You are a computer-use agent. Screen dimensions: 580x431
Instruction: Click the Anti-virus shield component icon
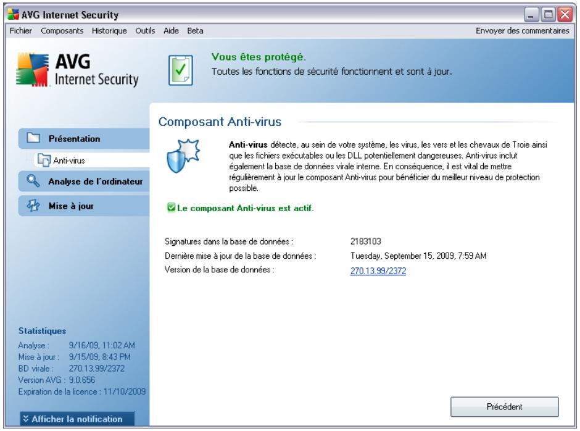coord(183,156)
